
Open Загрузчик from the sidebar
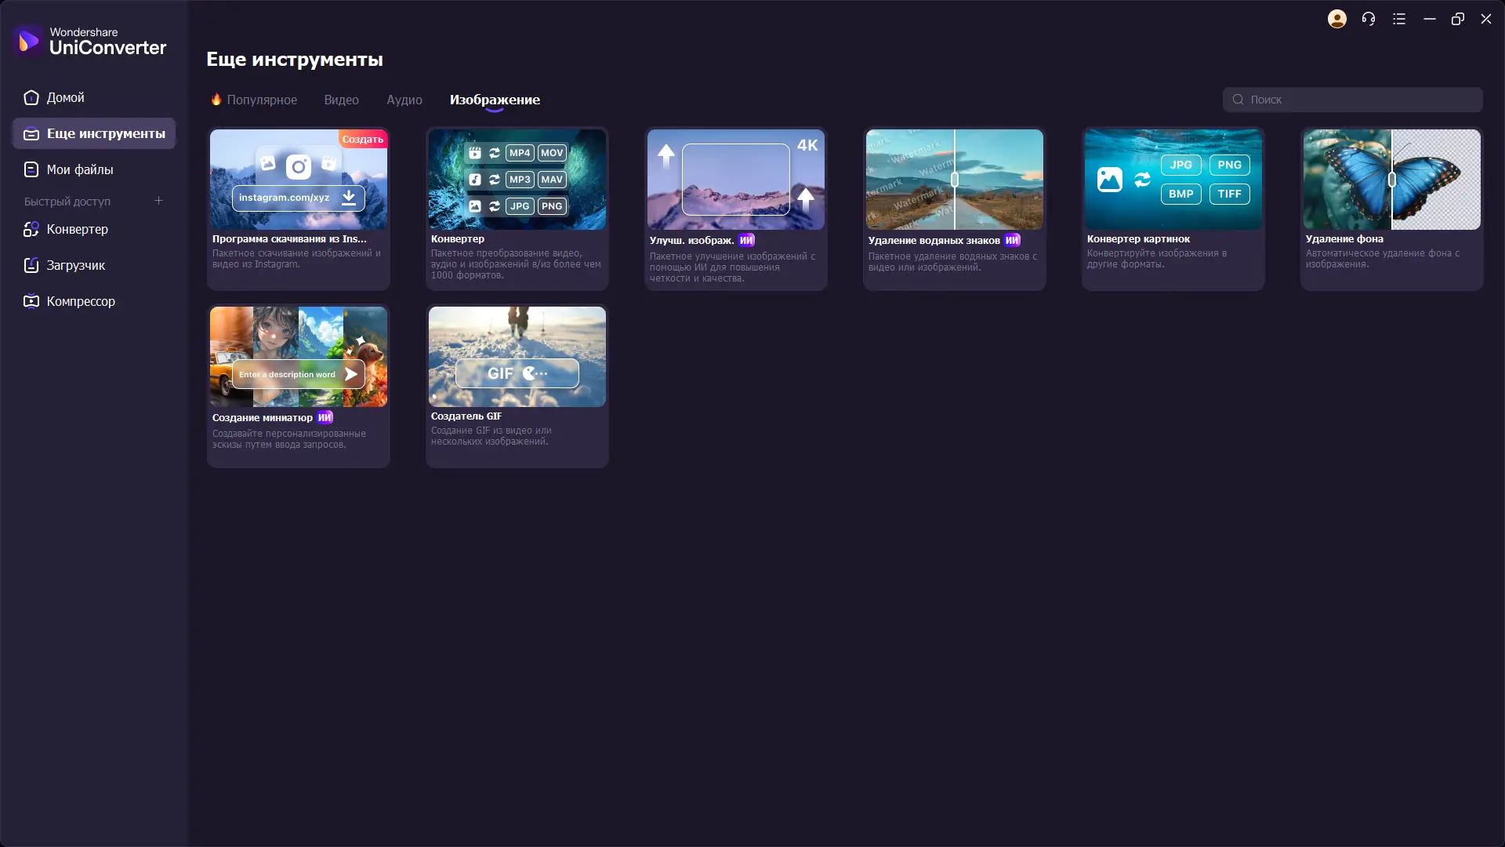(75, 265)
